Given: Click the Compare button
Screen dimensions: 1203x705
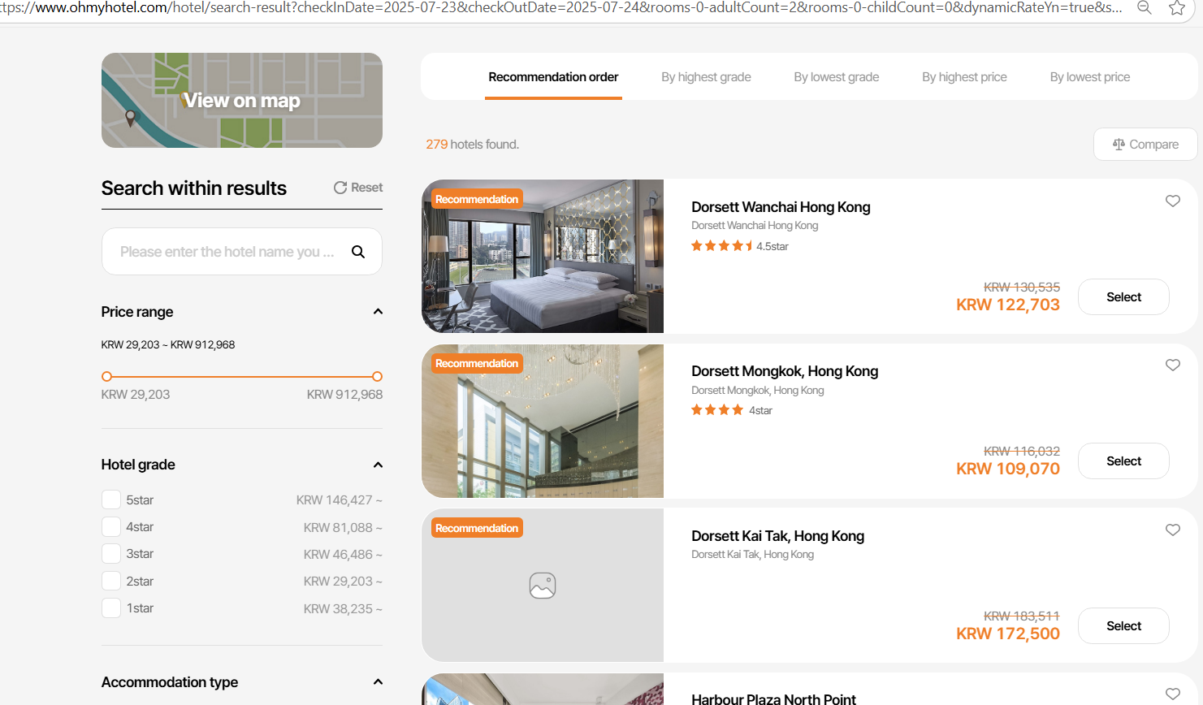Looking at the screenshot, I should tap(1145, 144).
